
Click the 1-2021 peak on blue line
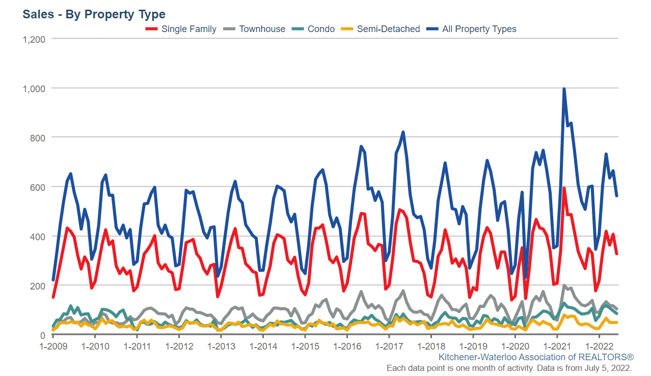click(x=564, y=89)
